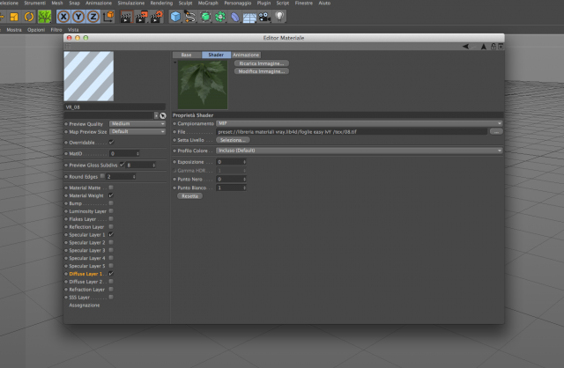The image size is (564, 368).
Task: Toggle the Y axis lock icon
Action: 78,17
